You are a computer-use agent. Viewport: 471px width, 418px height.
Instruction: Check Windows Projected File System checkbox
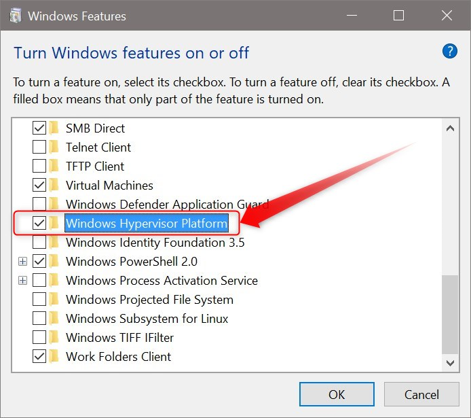(x=39, y=299)
